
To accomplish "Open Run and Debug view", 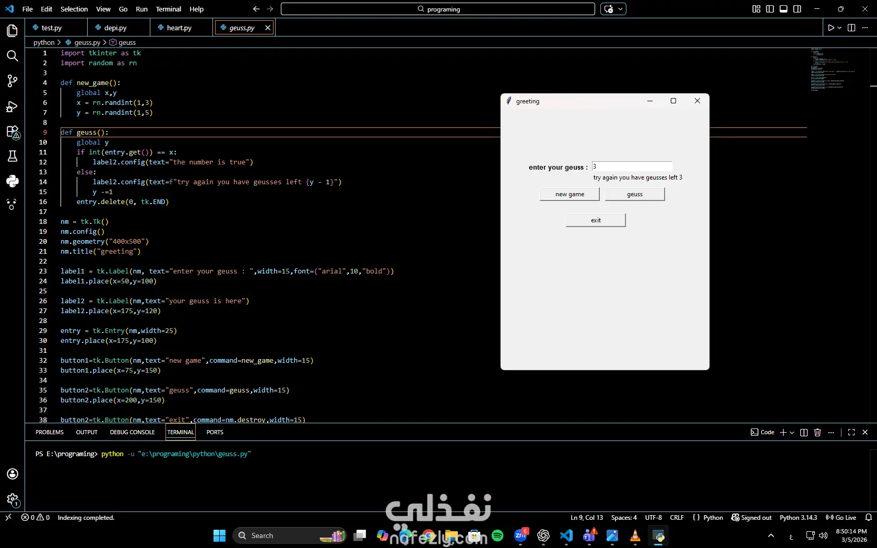I will [x=13, y=106].
